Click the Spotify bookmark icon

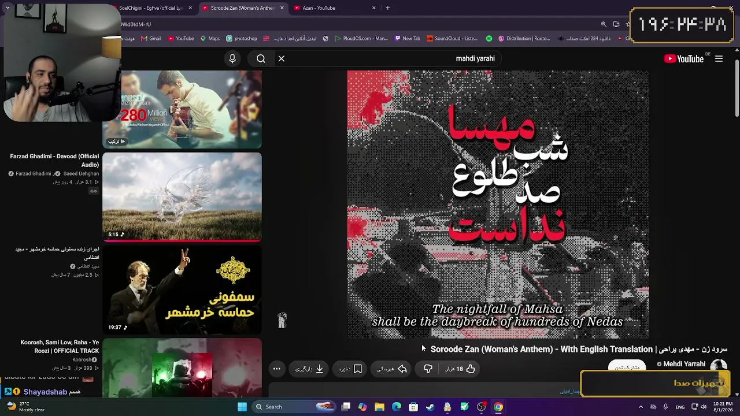point(489,39)
